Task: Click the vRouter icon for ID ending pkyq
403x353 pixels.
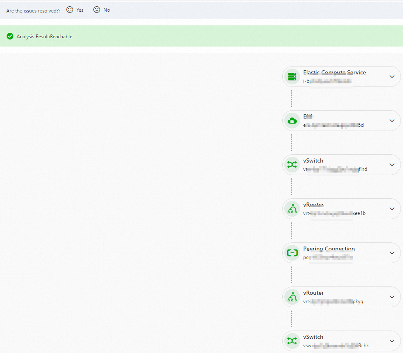Action: (292, 297)
